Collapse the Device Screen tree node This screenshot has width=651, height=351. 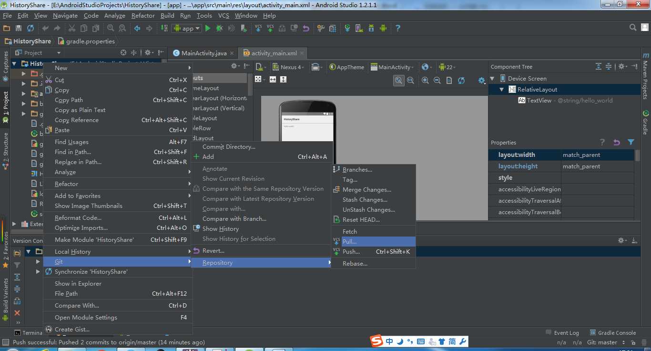[x=493, y=78]
